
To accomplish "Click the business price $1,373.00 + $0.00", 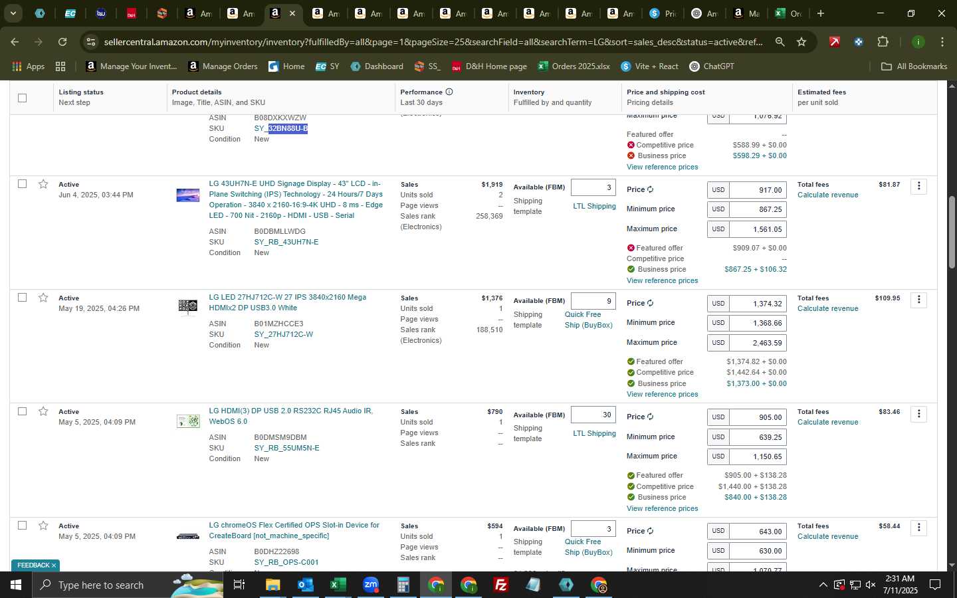I will click(x=756, y=383).
